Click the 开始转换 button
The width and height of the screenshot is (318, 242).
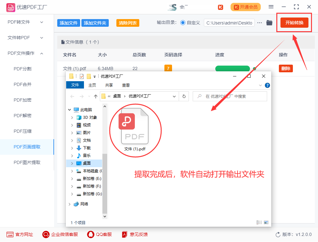point(294,23)
